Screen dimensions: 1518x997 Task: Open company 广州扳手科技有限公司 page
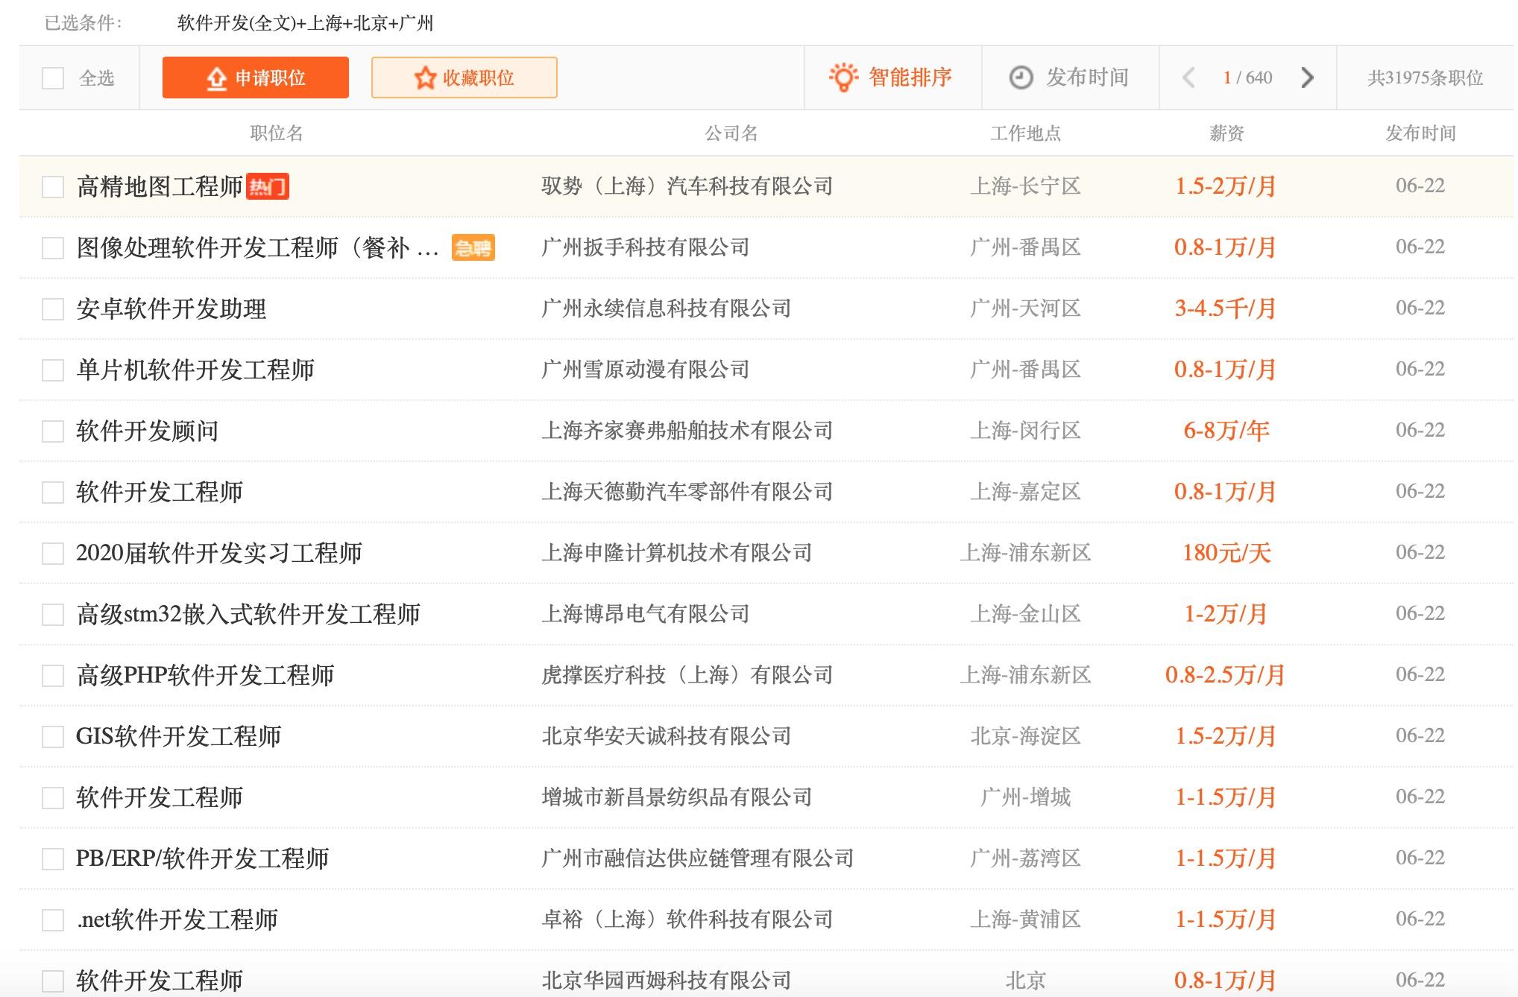(x=646, y=247)
